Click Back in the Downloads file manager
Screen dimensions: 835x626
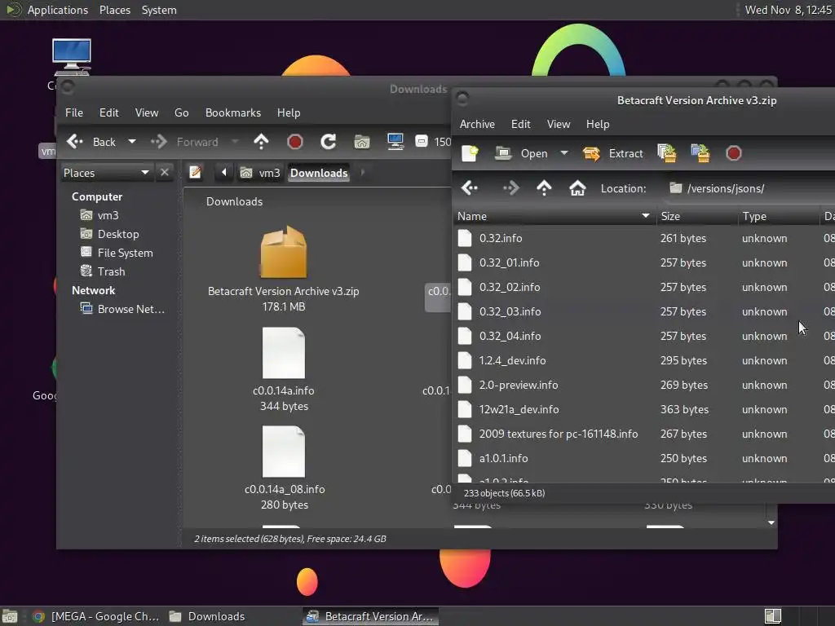91,142
